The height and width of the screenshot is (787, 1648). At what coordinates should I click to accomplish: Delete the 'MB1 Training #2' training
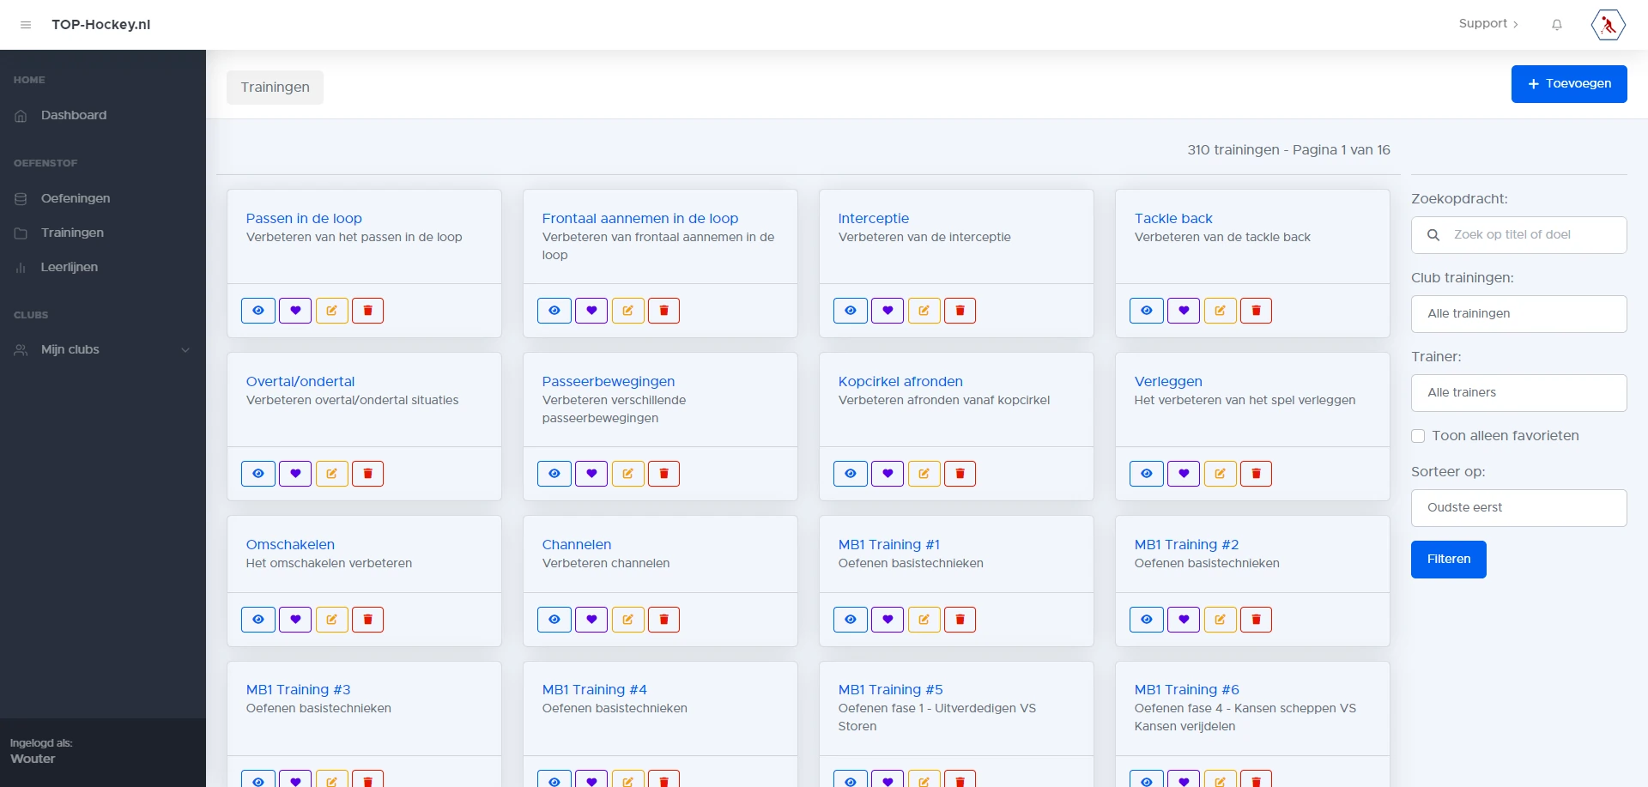point(1256,620)
